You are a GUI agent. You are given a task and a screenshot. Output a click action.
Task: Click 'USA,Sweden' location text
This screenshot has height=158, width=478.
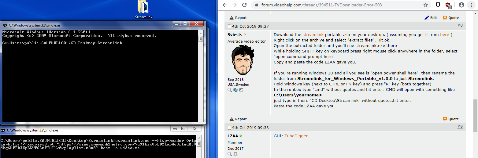click(238, 84)
